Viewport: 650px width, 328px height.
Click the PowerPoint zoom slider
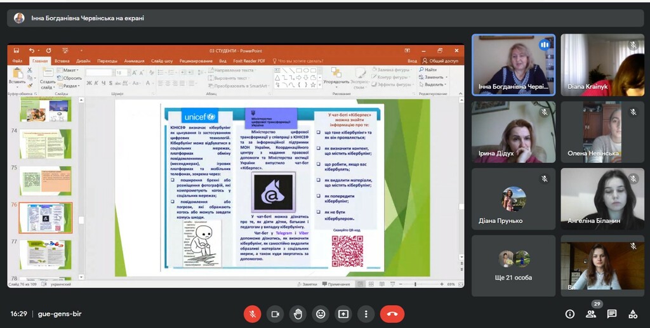pyautogui.click(x=415, y=284)
